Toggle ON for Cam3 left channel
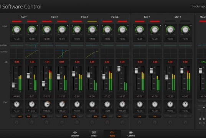This screenshot has width=206, height=138. (x=74, y=116)
